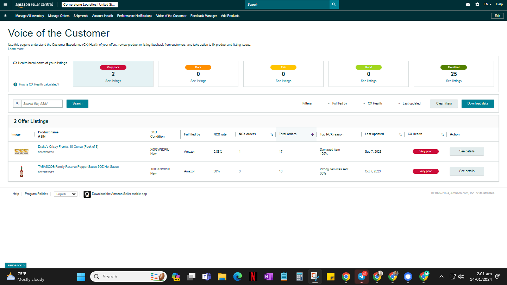This screenshot has height=285, width=507.
Task: Show hidden system tray icons
Action: point(442,277)
